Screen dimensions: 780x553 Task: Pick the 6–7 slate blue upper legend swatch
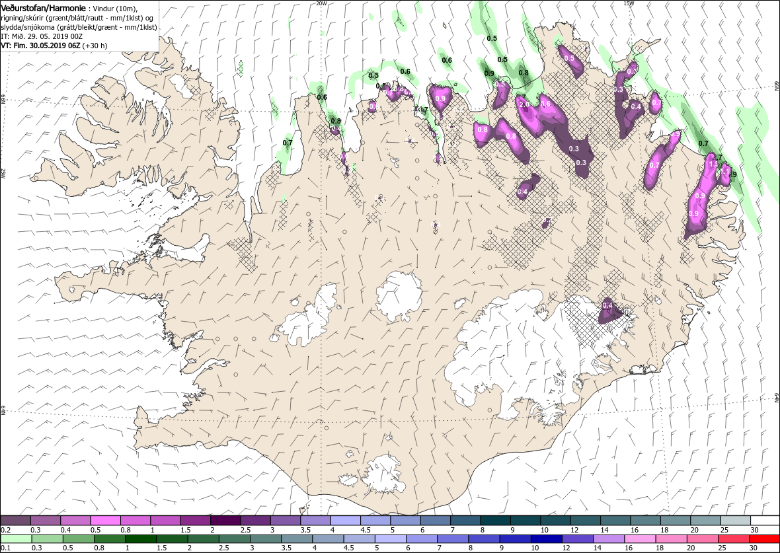tap(435, 521)
